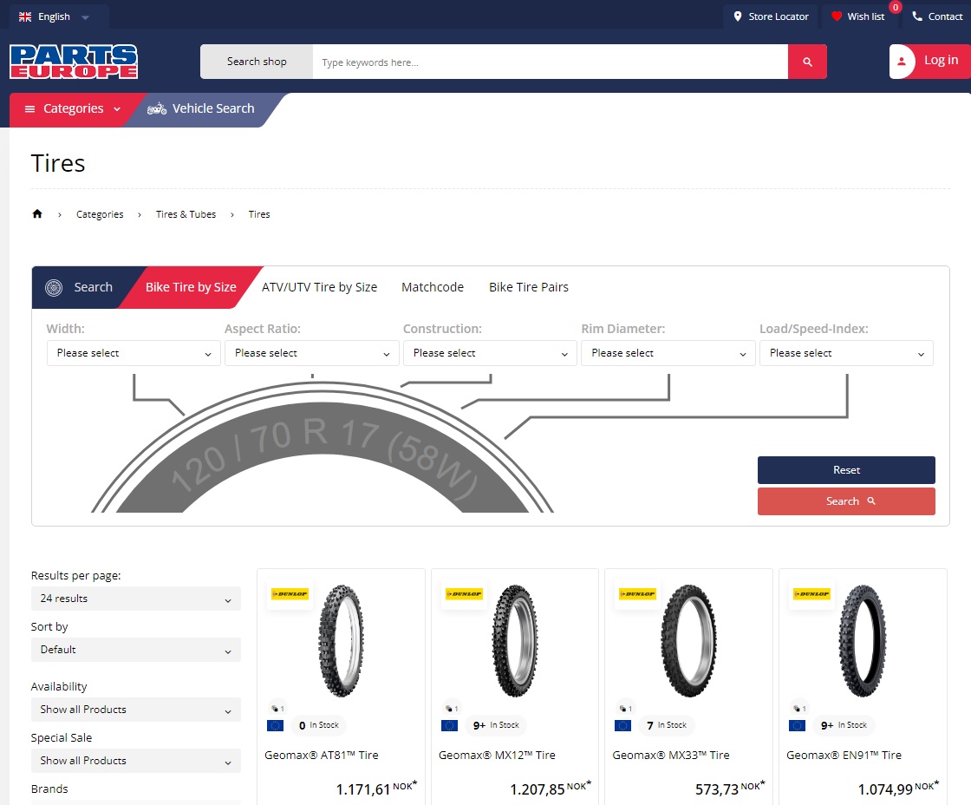Viewport: 971px width, 805px height.
Task: Click the red Search button in tire finder
Action: click(x=846, y=501)
